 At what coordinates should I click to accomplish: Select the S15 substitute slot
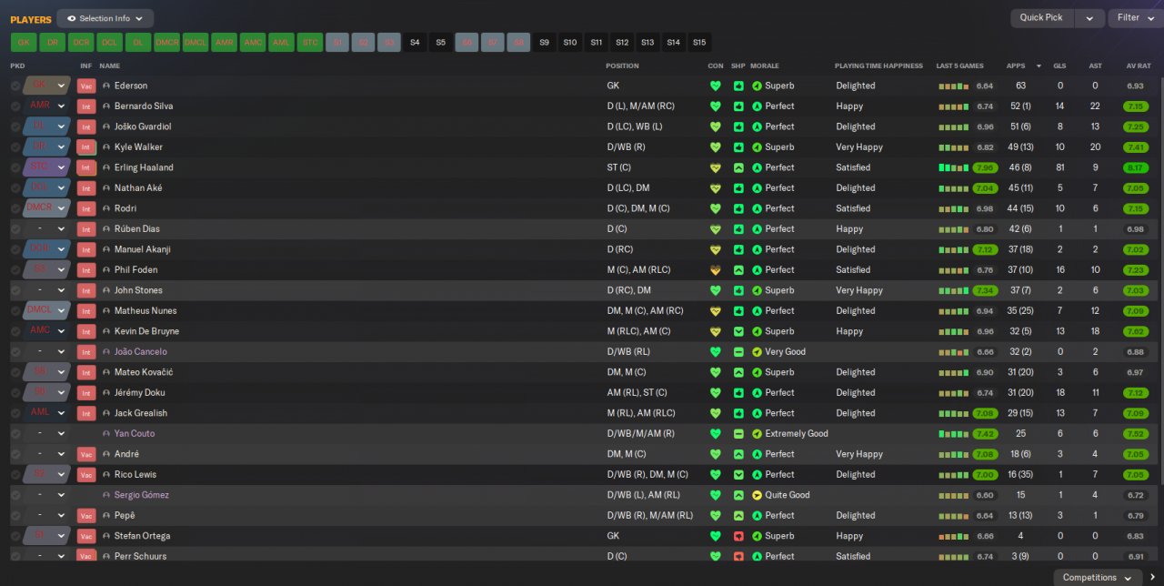[x=699, y=42]
